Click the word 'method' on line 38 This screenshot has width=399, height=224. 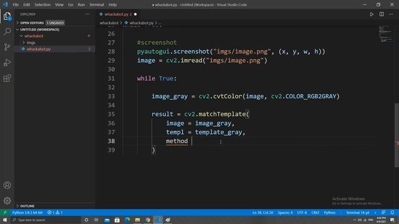tap(177, 141)
